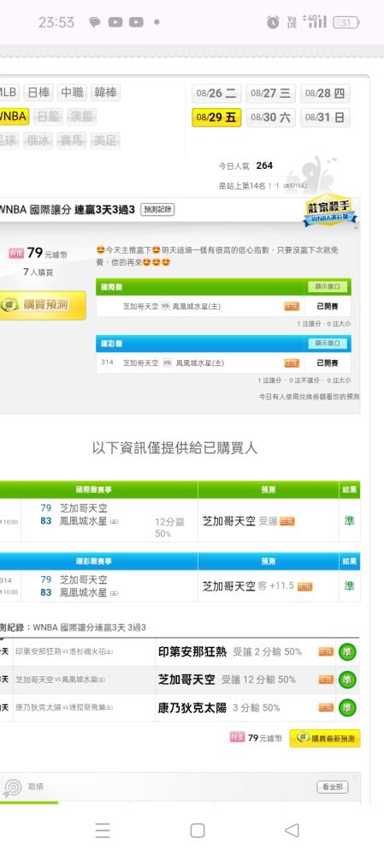The width and height of the screenshot is (384, 857).
Task: Click the target icon beside 戰績
Action: pyautogui.click(x=12, y=788)
